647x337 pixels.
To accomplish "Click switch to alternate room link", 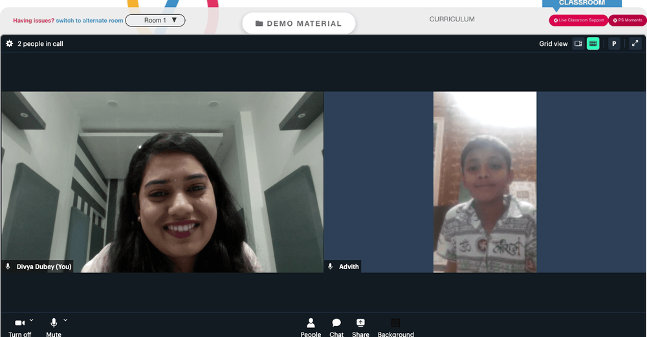I will tap(89, 20).
